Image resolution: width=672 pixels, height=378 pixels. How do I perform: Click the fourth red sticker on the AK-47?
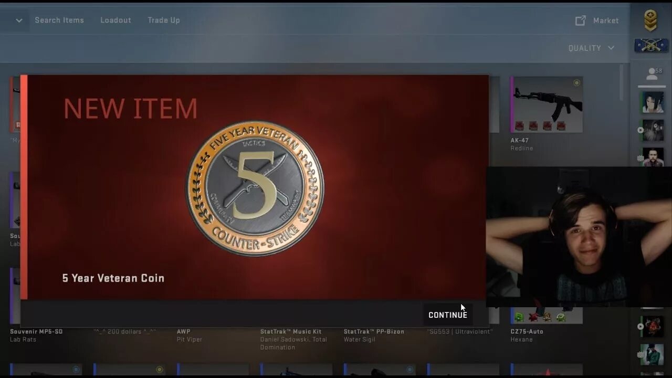point(561,125)
